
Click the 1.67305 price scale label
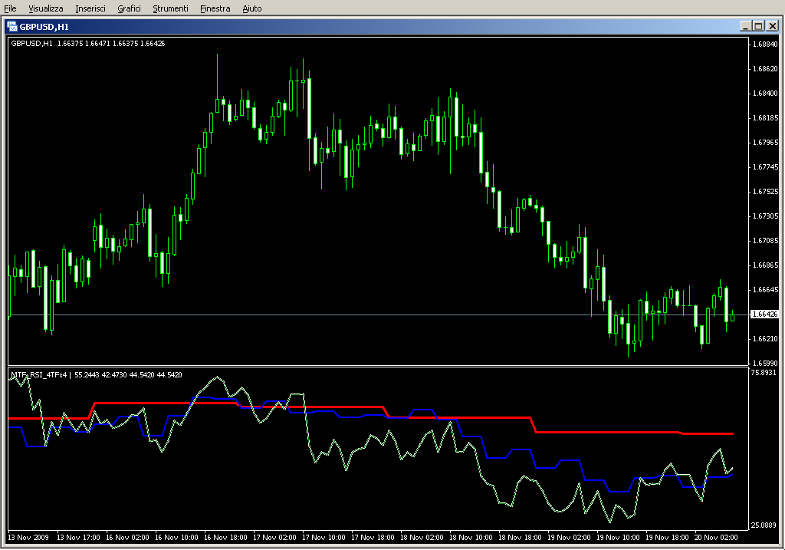[x=765, y=216]
